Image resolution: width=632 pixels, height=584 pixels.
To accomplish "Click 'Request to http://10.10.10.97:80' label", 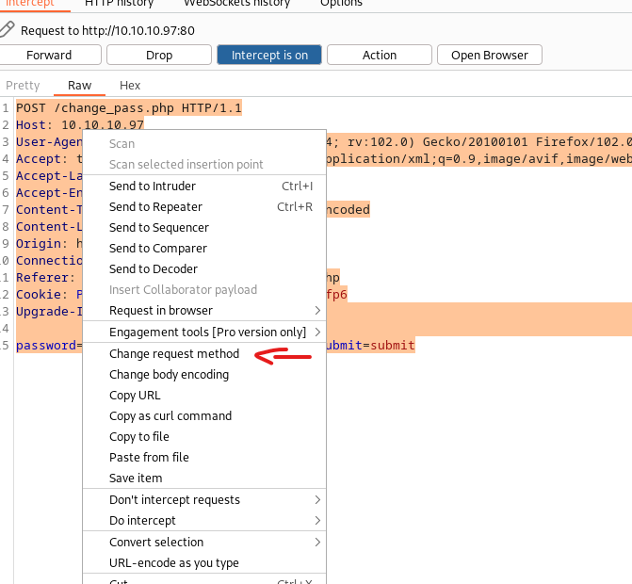I will coord(107,31).
